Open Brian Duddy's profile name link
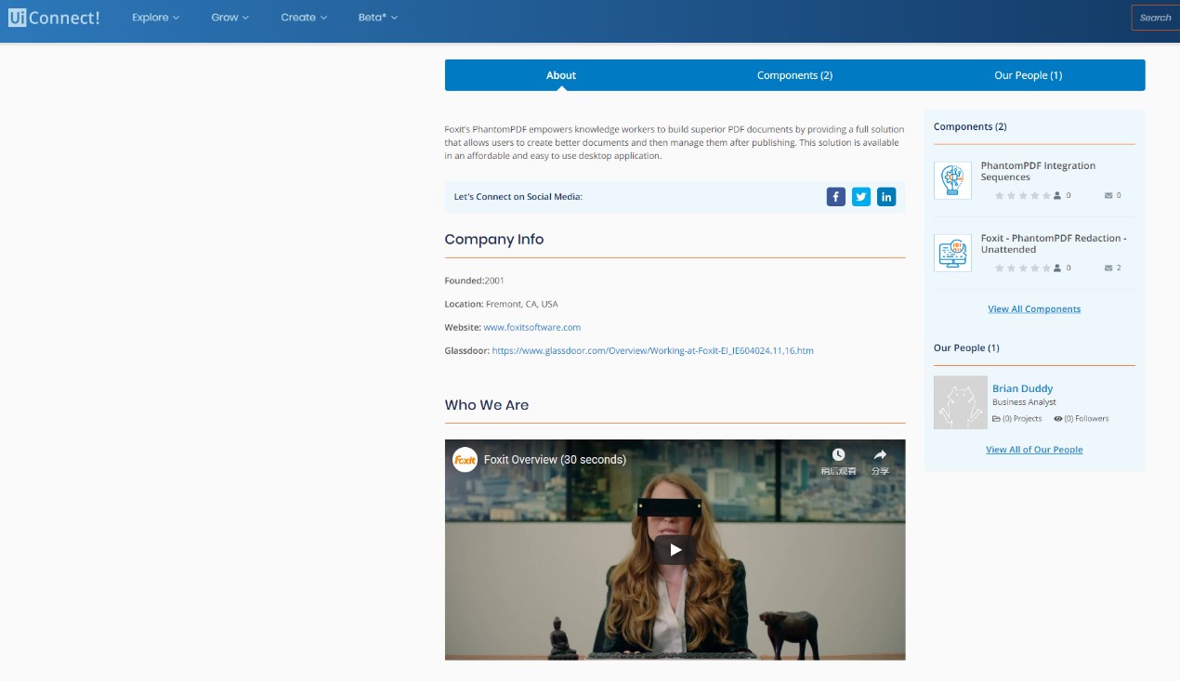This screenshot has width=1180, height=681. click(1022, 388)
